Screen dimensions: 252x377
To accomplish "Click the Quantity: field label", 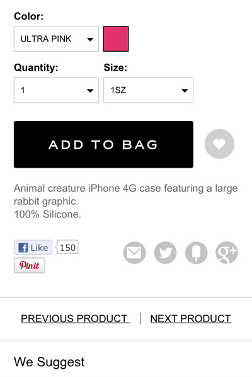I will click(x=36, y=67).
